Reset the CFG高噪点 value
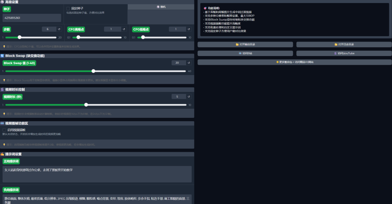This screenshot has height=204, width=392. (x=124, y=29)
